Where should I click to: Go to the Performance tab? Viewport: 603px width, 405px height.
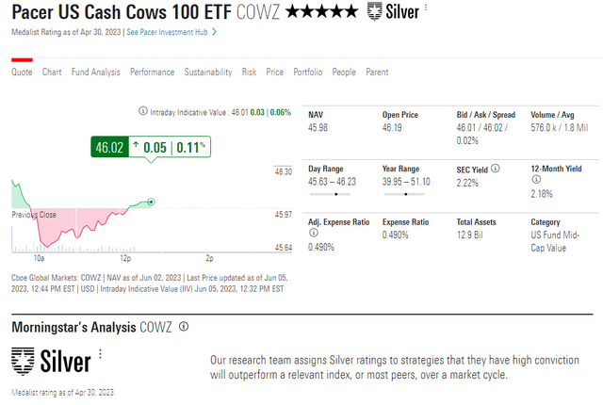153,73
